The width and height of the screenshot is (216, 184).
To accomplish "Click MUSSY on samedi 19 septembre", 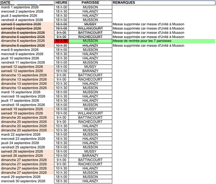I will (90, 109).
